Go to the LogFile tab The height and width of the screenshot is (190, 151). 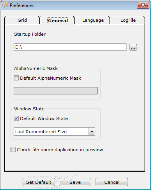tap(128, 20)
